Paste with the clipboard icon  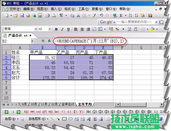click(x=84, y=15)
